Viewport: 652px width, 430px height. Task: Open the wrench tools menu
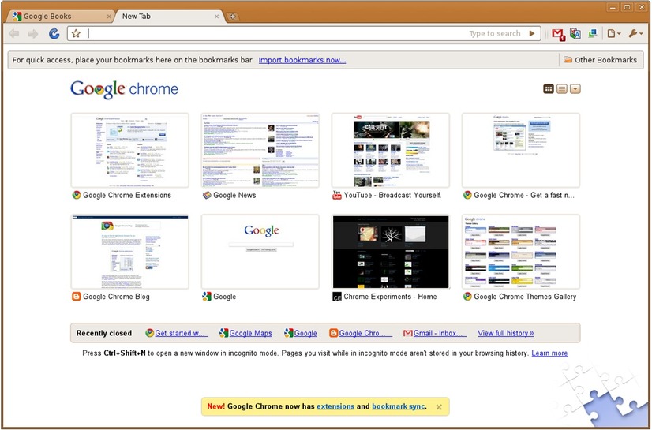(x=635, y=34)
